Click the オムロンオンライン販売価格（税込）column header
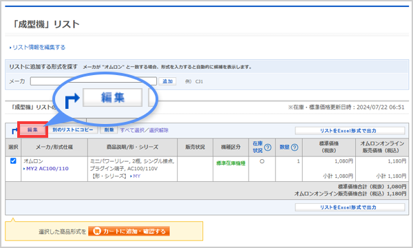Viewport: 413px width, 248px height. (382, 147)
